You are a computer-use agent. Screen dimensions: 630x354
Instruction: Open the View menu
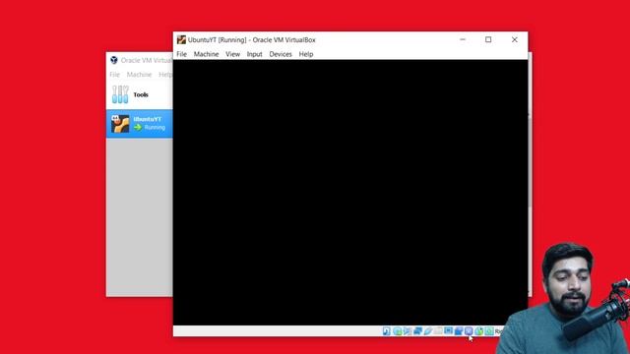click(x=232, y=54)
